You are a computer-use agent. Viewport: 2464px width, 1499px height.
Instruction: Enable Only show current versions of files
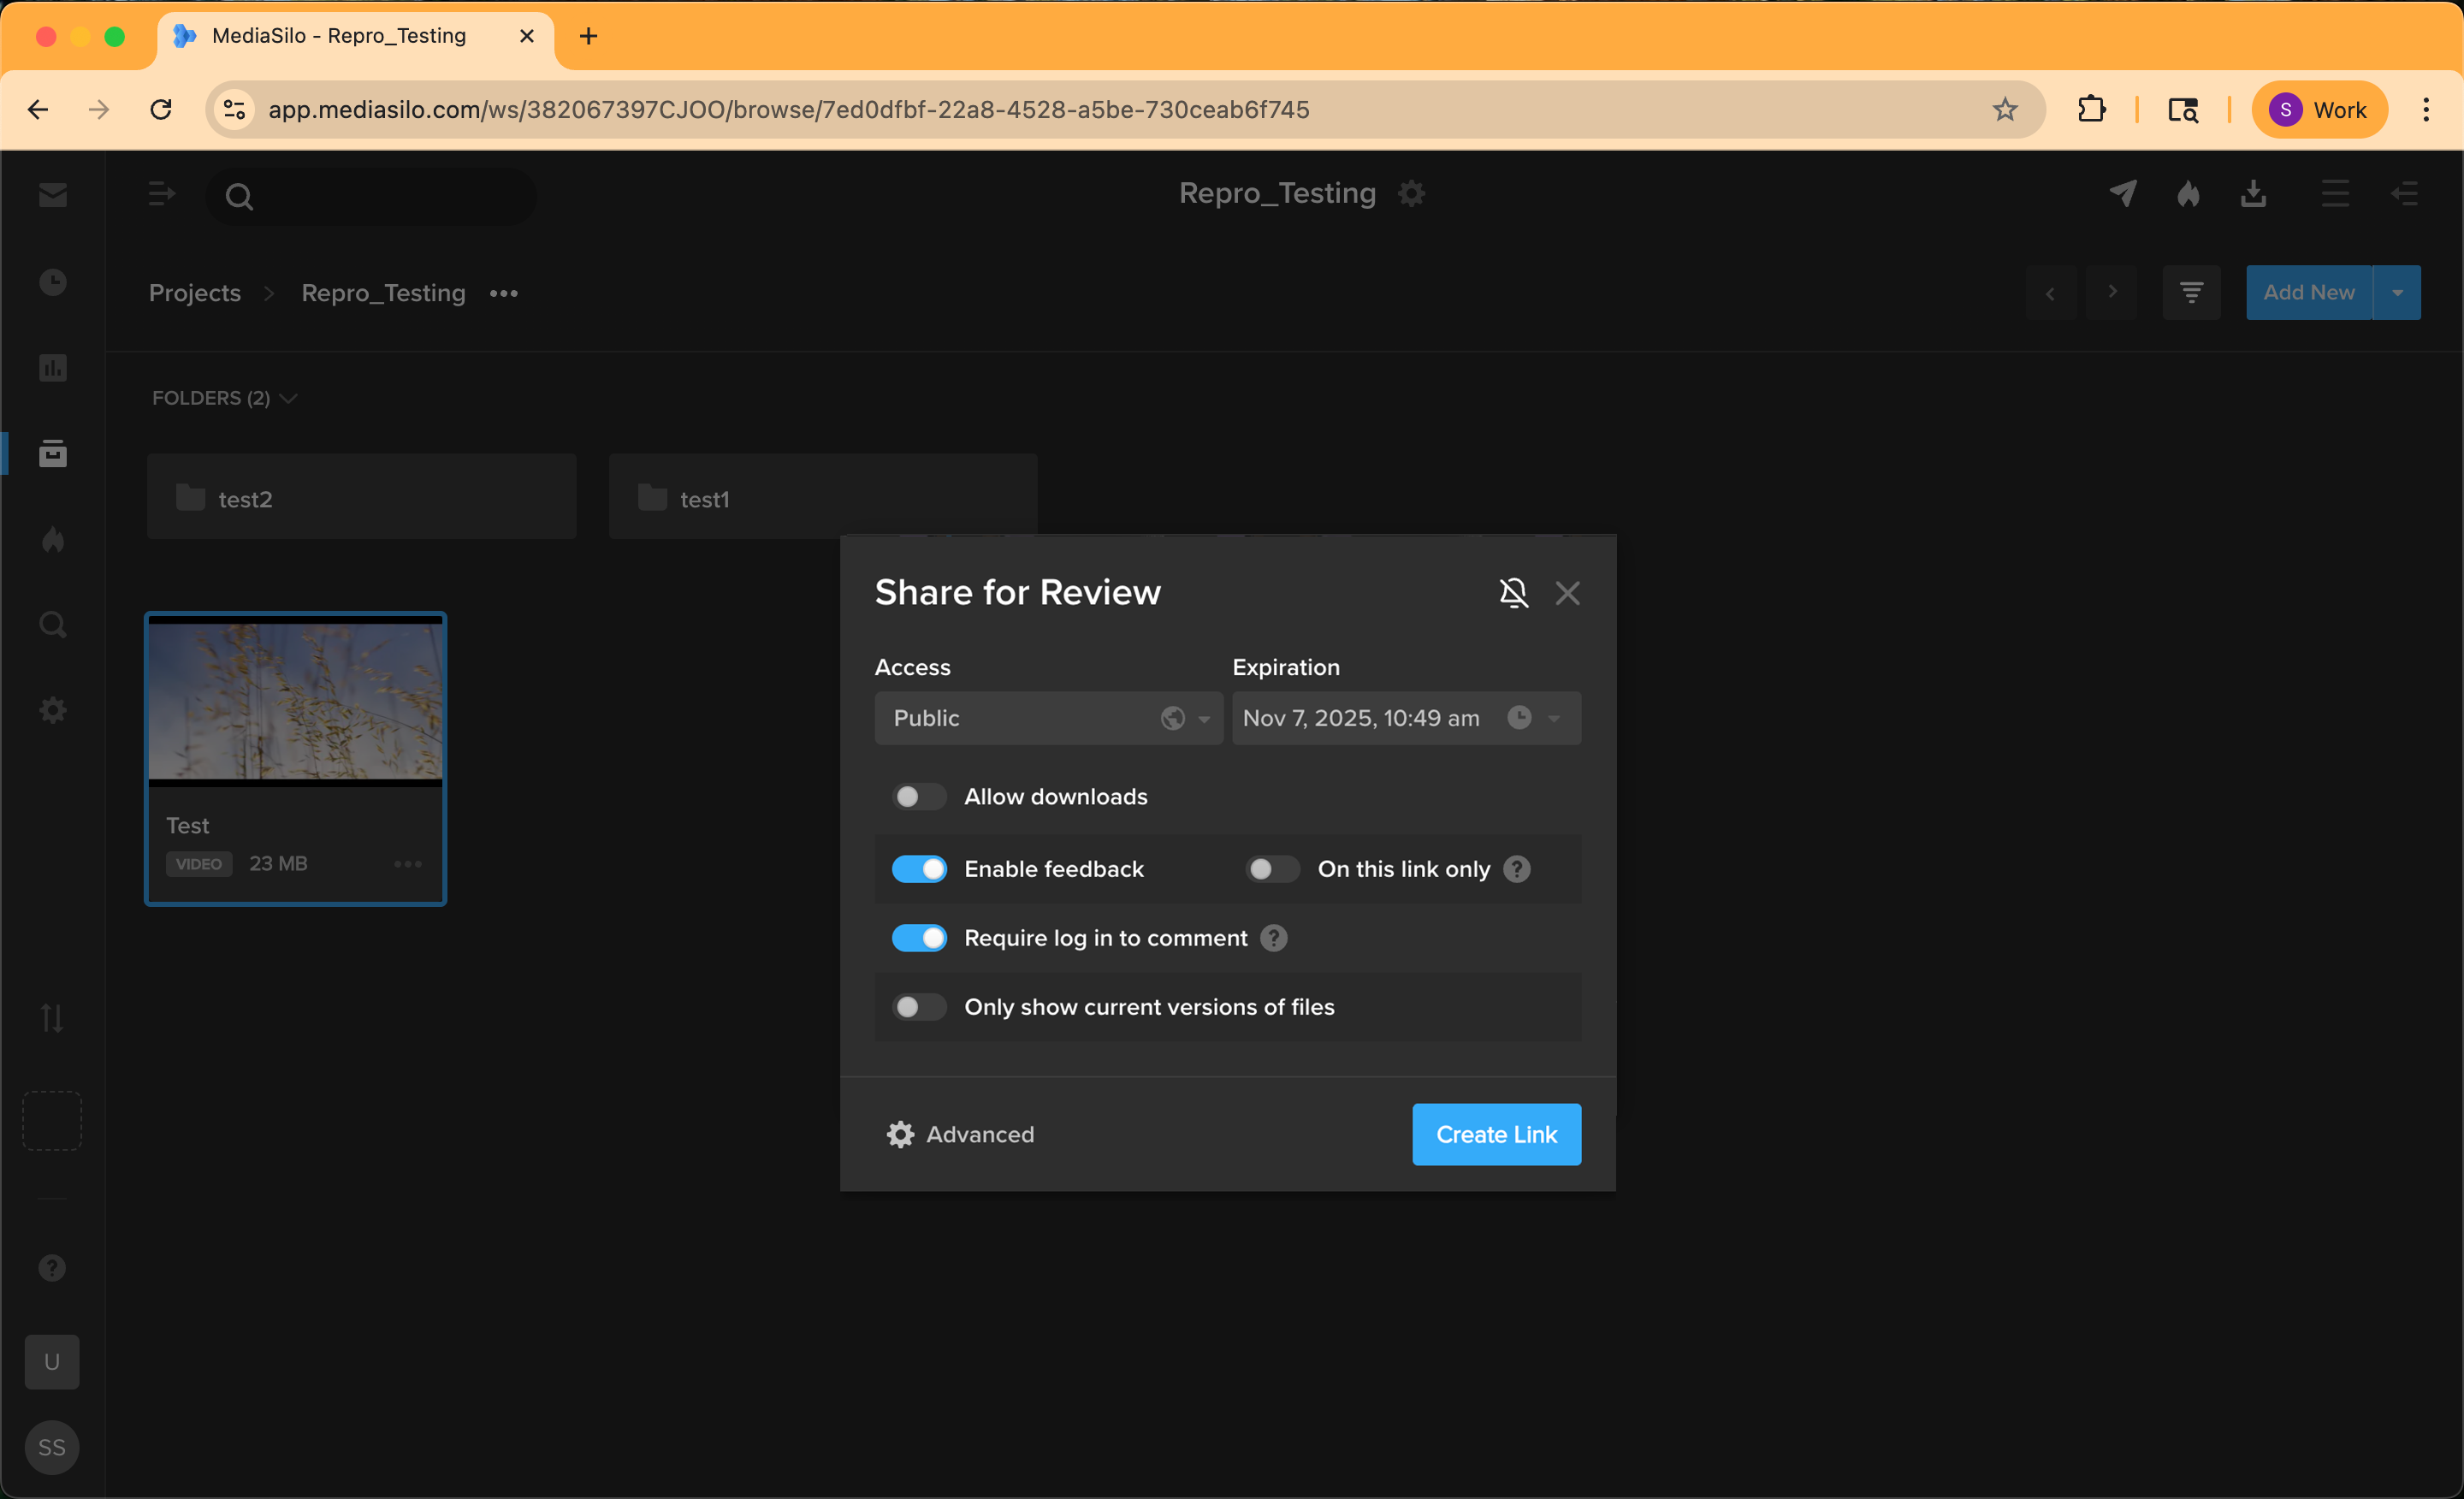point(917,1006)
